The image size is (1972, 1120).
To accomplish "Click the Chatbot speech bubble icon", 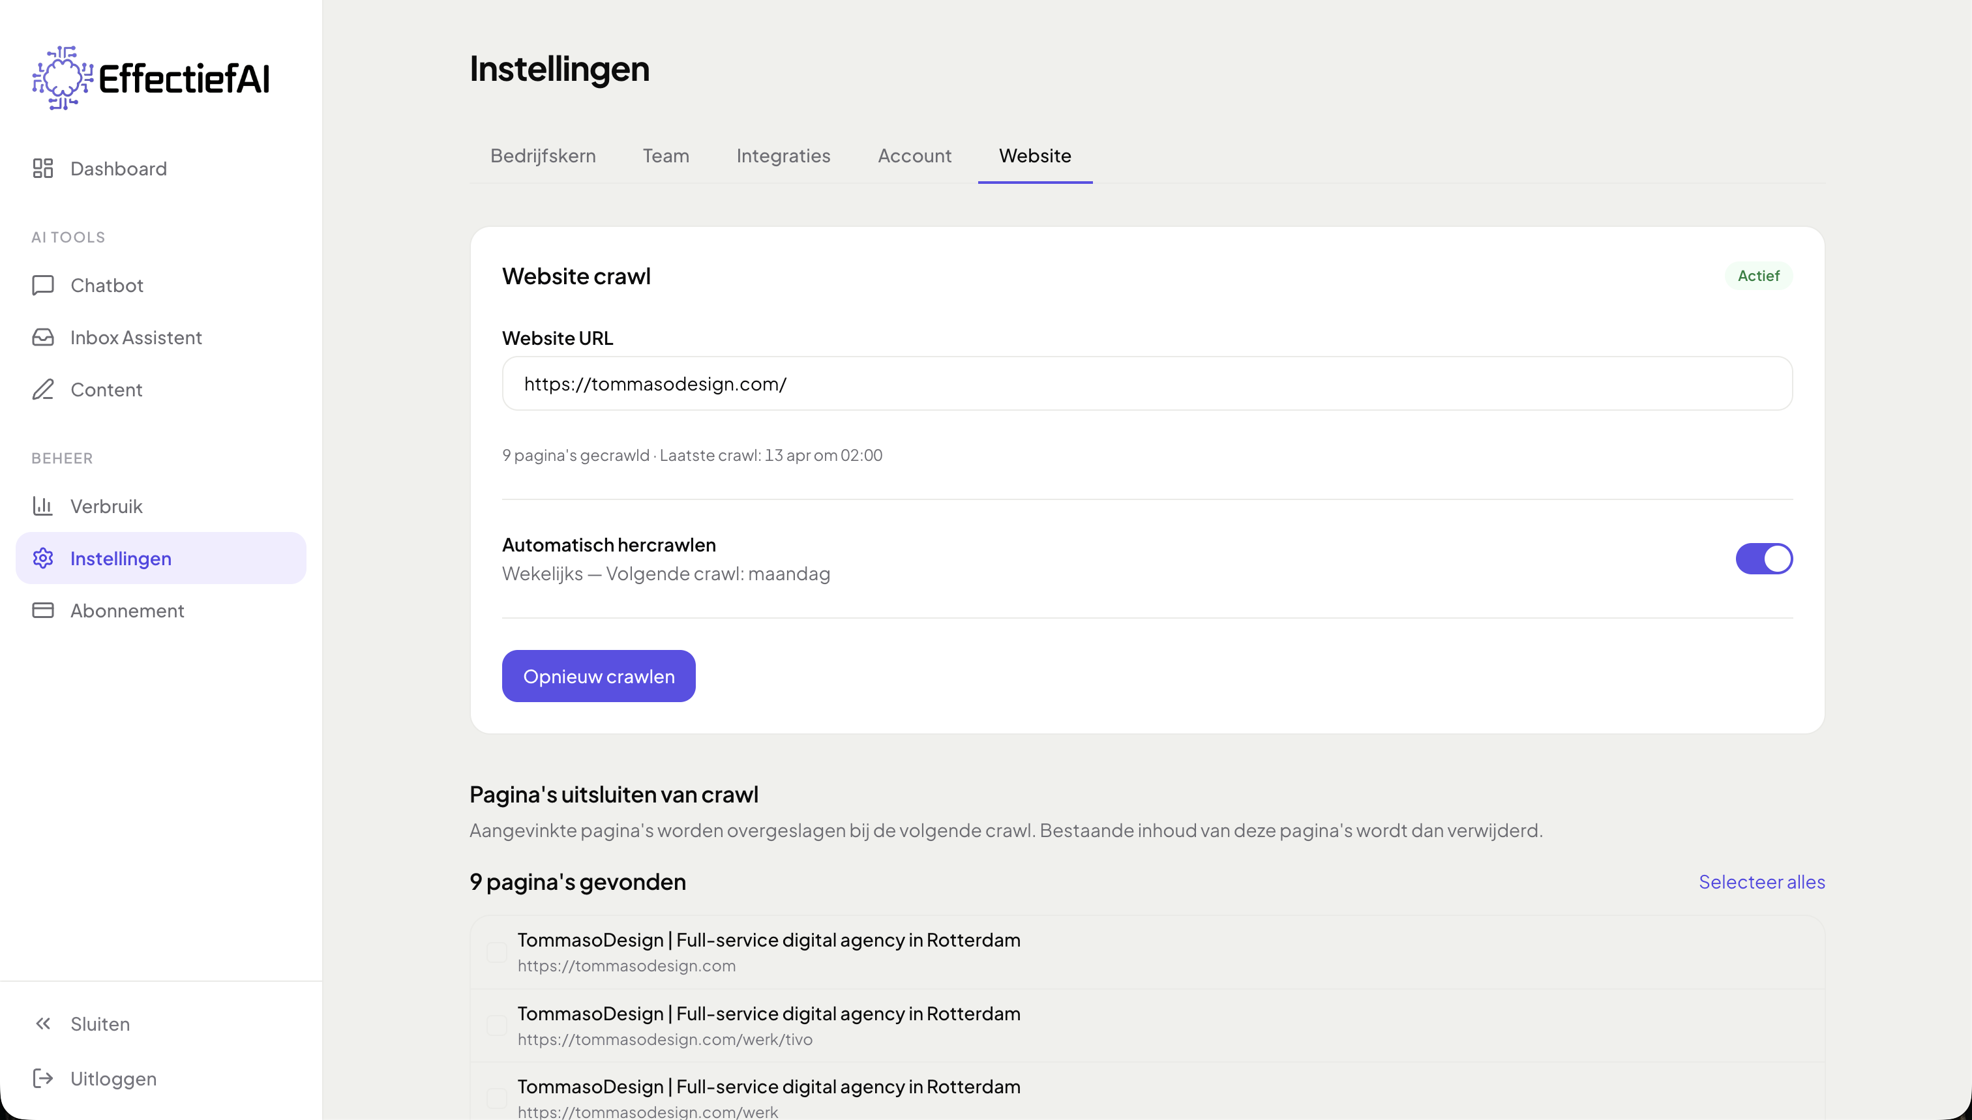I will tap(43, 286).
